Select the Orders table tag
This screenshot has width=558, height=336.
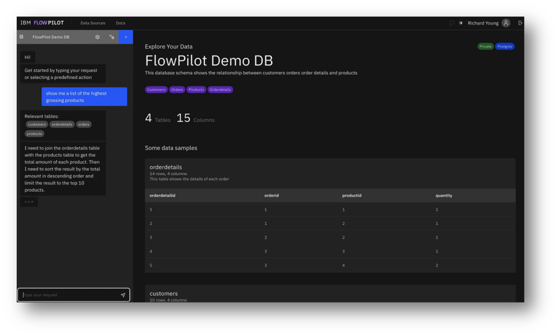pyautogui.click(x=177, y=90)
